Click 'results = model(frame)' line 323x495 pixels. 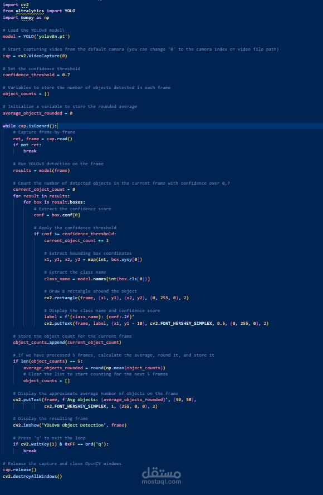tap(41, 171)
